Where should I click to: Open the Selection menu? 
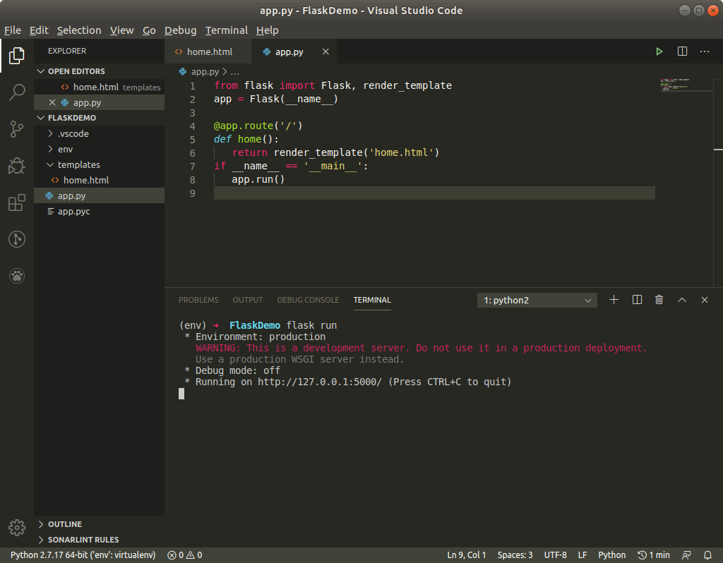[x=79, y=30]
